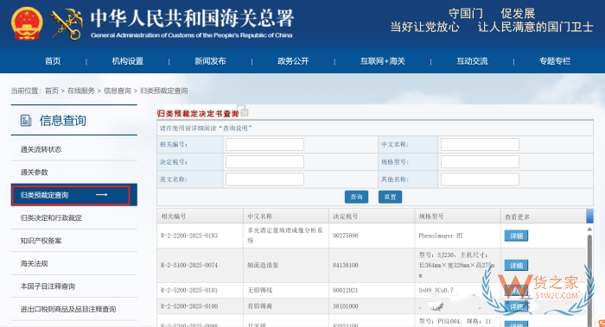
Task: Click tax code 80012021
Action: coord(346,290)
